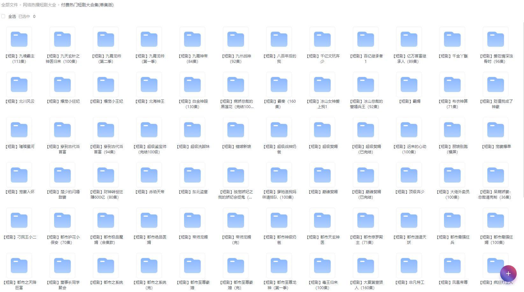
Task: Open folder 贬值我成了神豪
Action: click(x=496, y=84)
